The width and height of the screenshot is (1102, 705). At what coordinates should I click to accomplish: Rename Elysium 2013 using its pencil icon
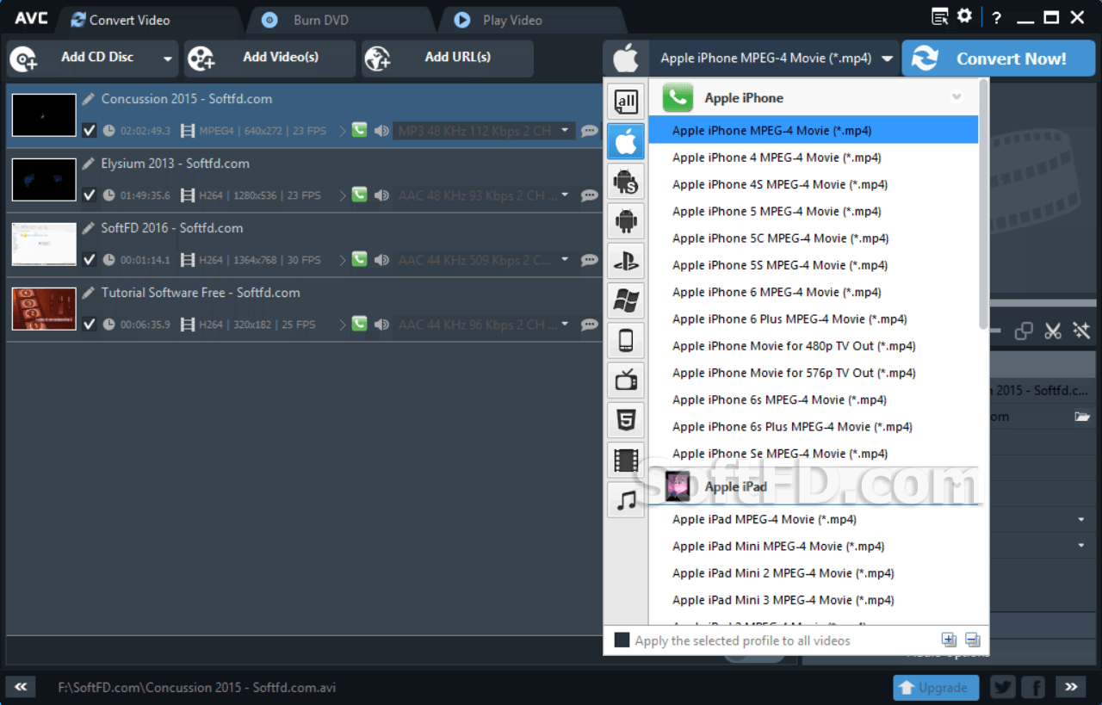[x=89, y=164]
